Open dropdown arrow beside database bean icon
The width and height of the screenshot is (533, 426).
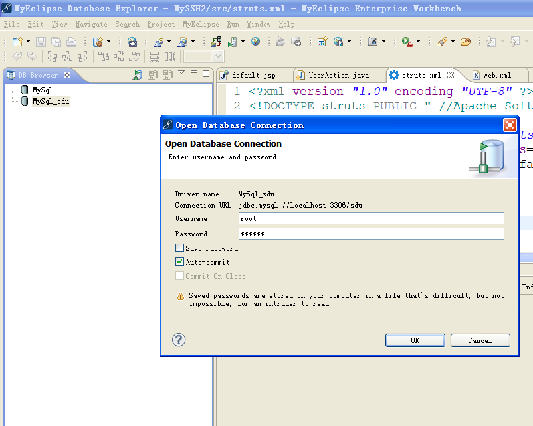[108, 42]
